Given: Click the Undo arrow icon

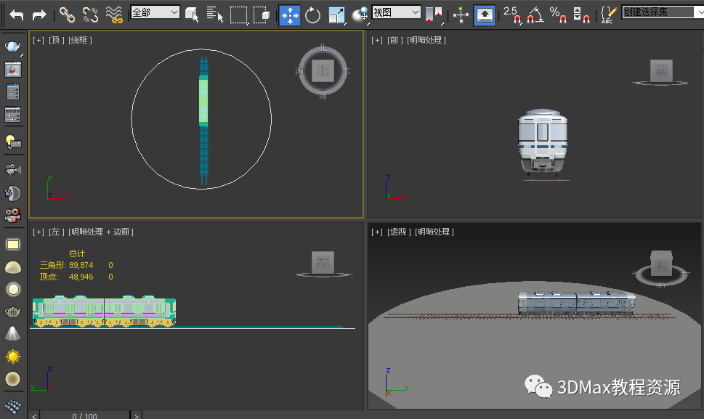Looking at the screenshot, I should tap(17, 15).
